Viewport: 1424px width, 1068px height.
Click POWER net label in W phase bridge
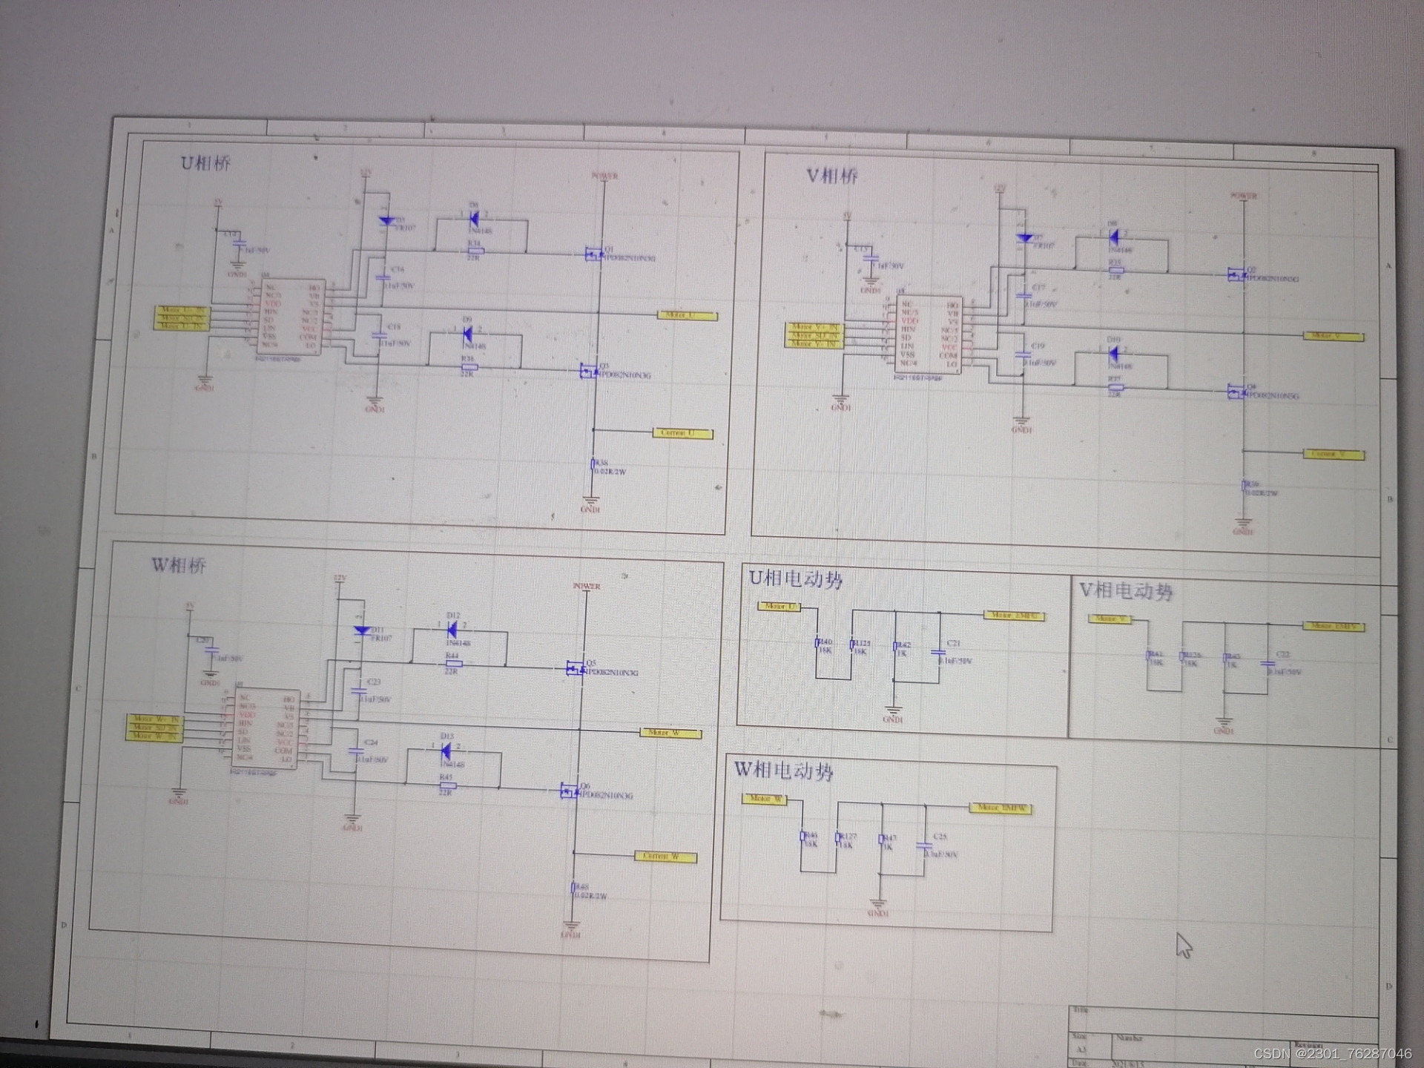[x=586, y=587]
